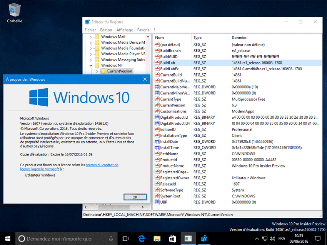Click the DigitalProductId binary value icon

pyautogui.click(x=157, y=117)
